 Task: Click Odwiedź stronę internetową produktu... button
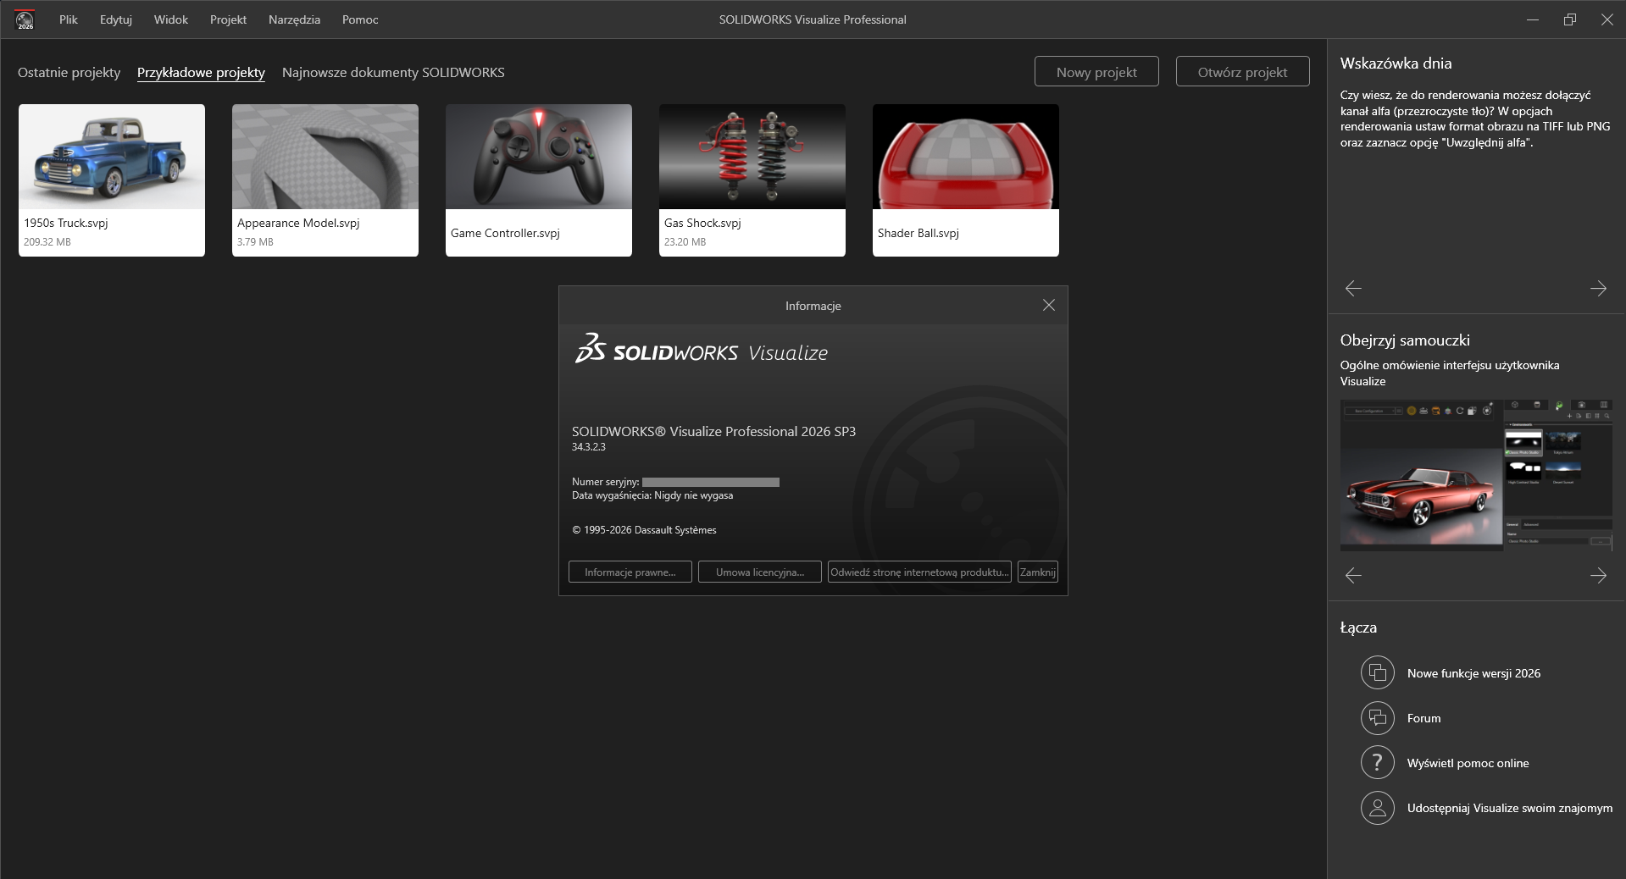919,572
